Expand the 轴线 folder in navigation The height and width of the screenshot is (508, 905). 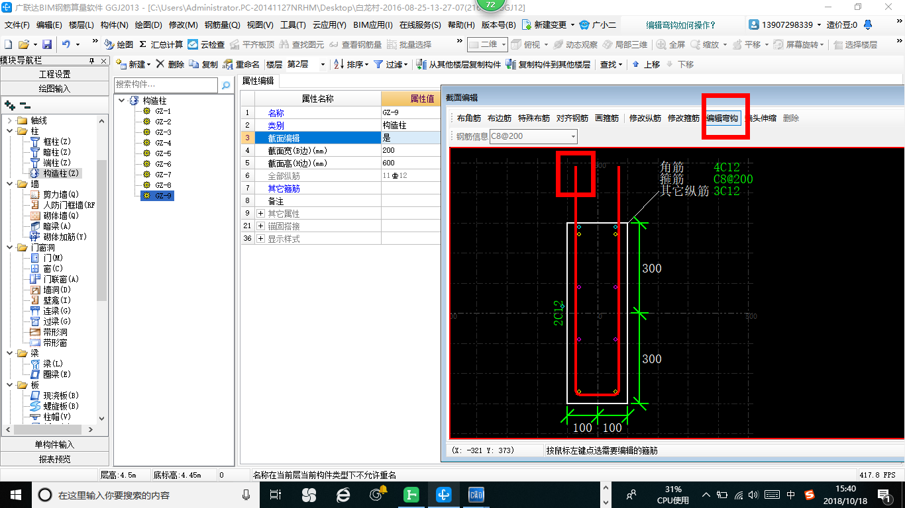(x=9, y=120)
